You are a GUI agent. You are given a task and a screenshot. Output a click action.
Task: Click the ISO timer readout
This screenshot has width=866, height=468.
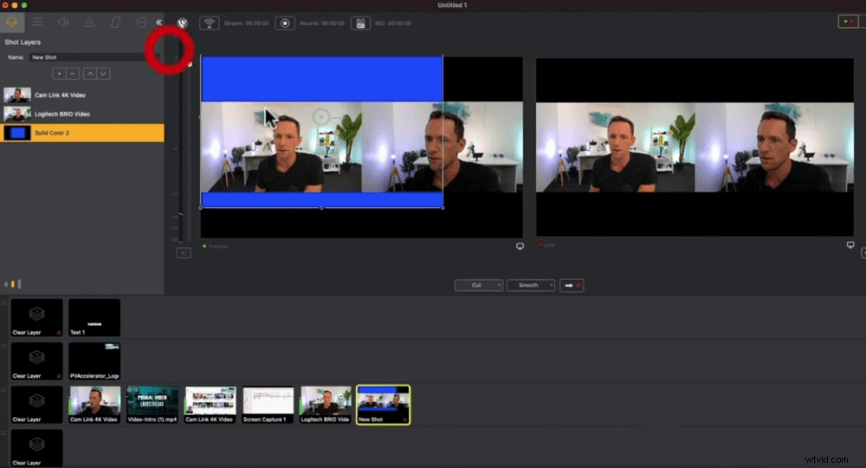pyautogui.click(x=393, y=23)
